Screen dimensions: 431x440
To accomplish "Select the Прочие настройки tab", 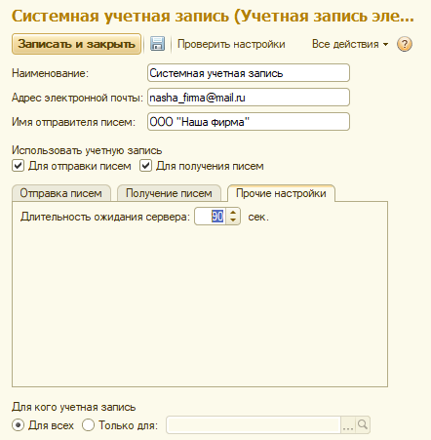I will [281, 193].
